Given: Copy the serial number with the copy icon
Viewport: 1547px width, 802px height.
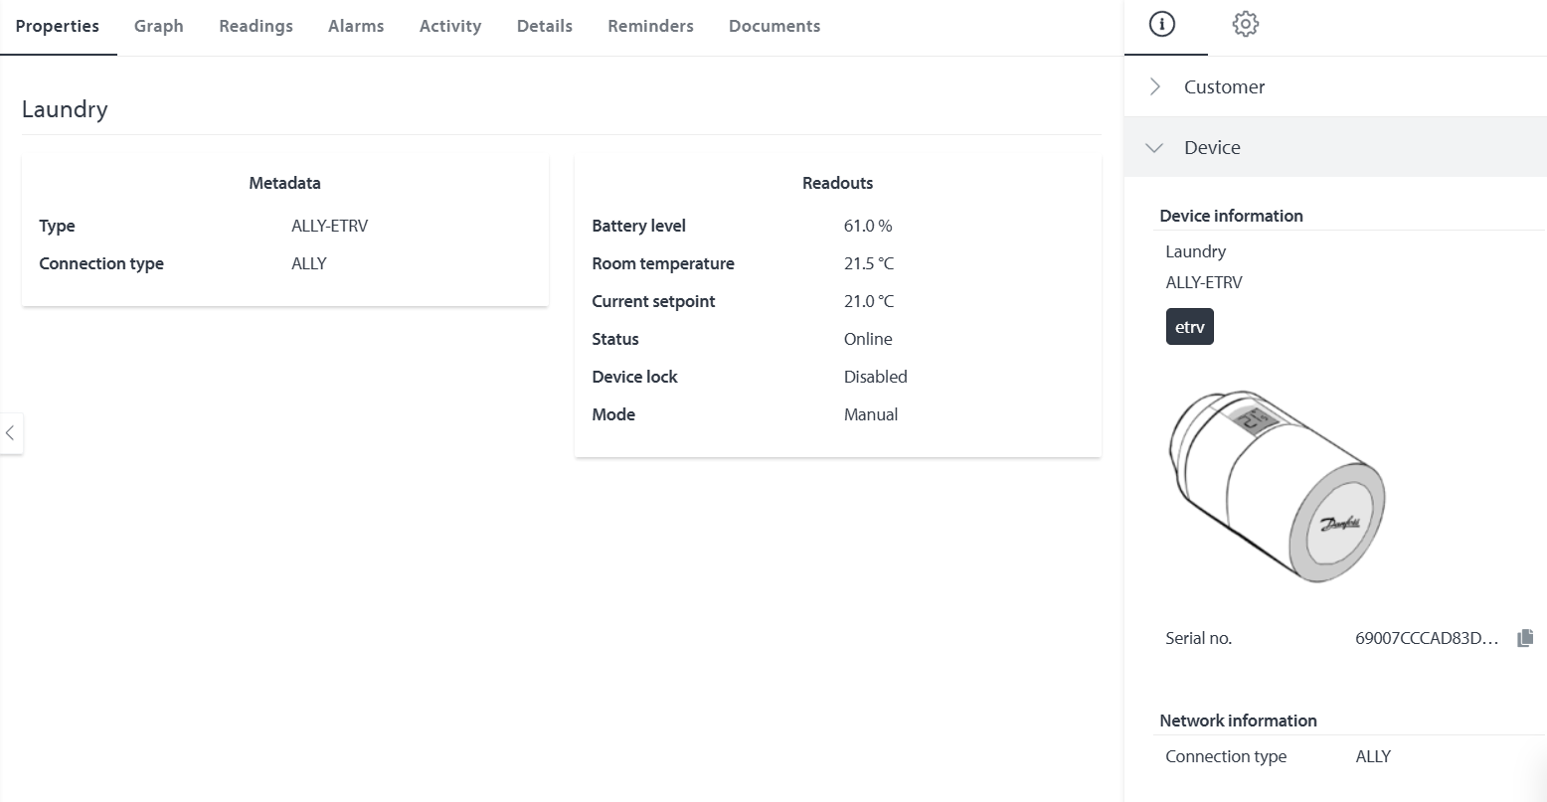Looking at the screenshot, I should click(x=1525, y=638).
